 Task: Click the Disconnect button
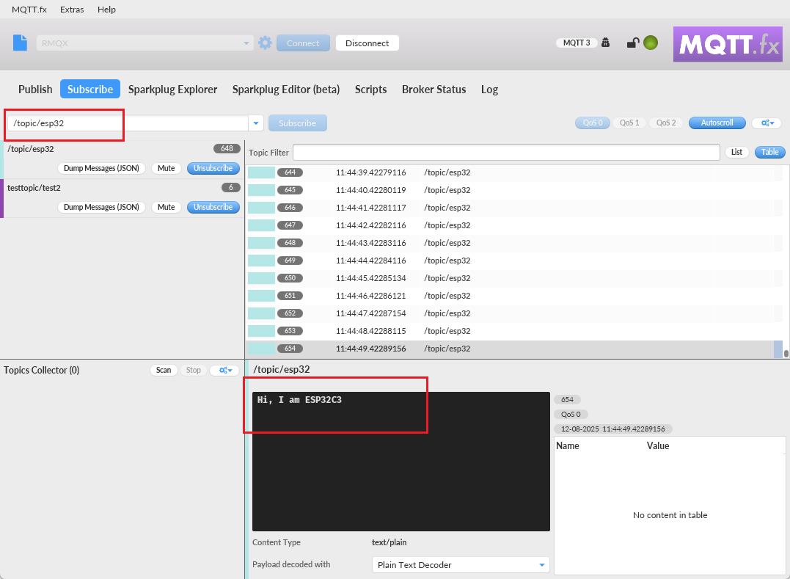[x=367, y=43]
